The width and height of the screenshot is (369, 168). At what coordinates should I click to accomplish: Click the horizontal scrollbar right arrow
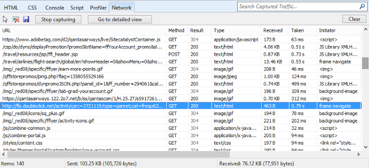pos(358,154)
